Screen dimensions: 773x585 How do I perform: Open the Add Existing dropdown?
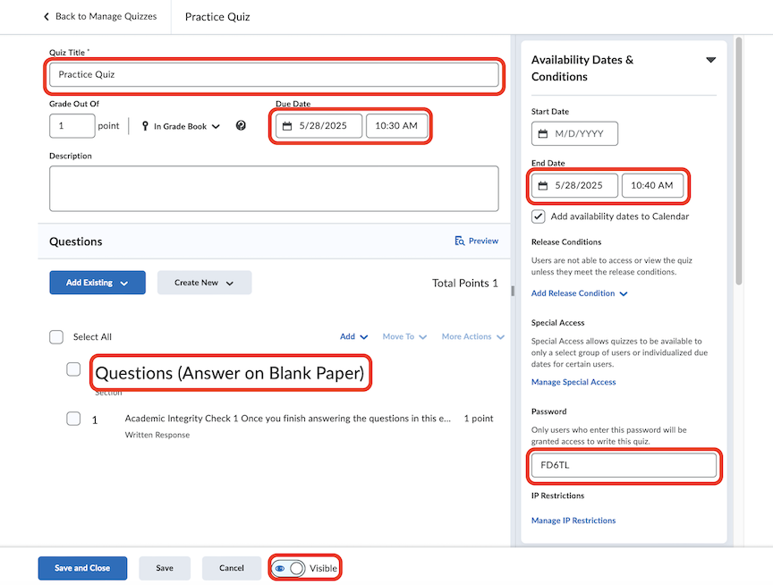pyautogui.click(x=97, y=283)
